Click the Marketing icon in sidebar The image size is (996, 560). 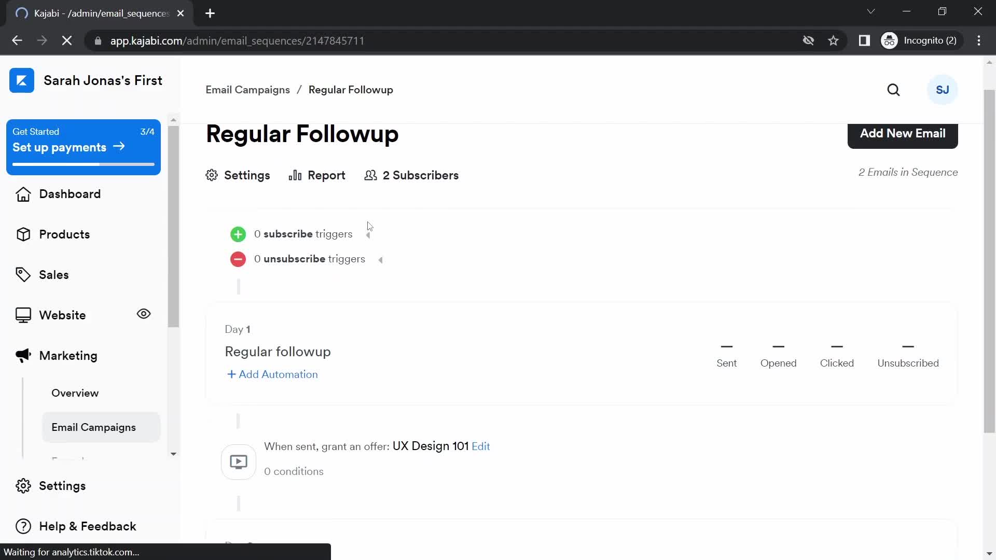click(x=23, y=355)
